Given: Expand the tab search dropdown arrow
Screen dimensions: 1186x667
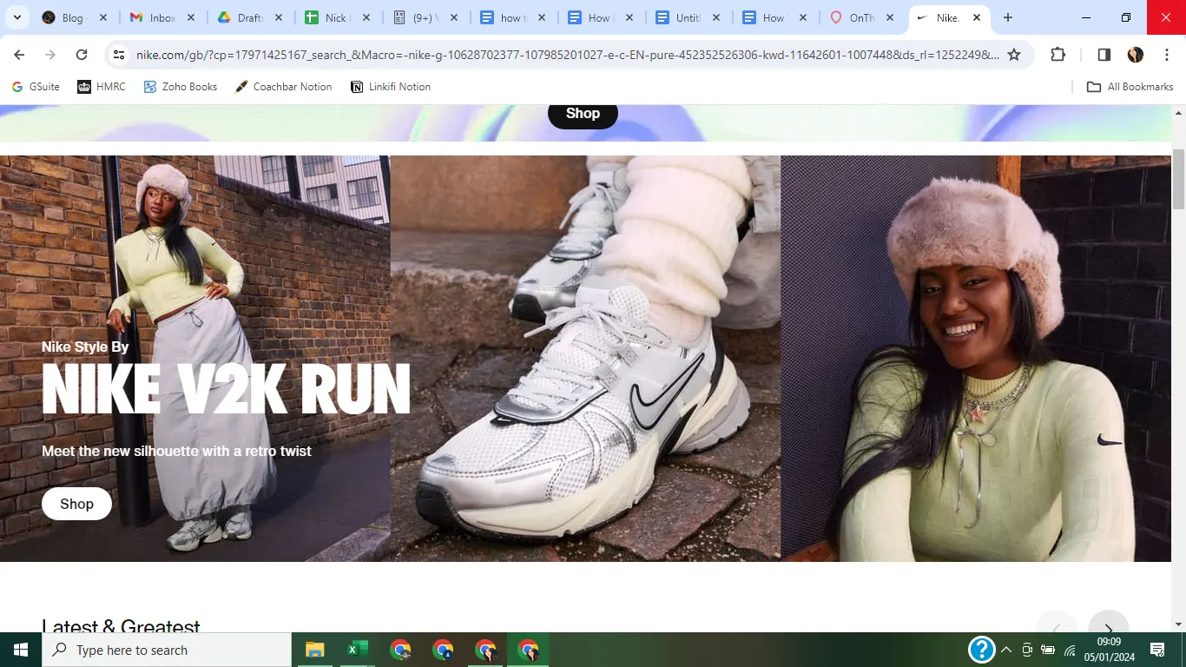Looking at the screenshot, I should (x=16, y=17).
